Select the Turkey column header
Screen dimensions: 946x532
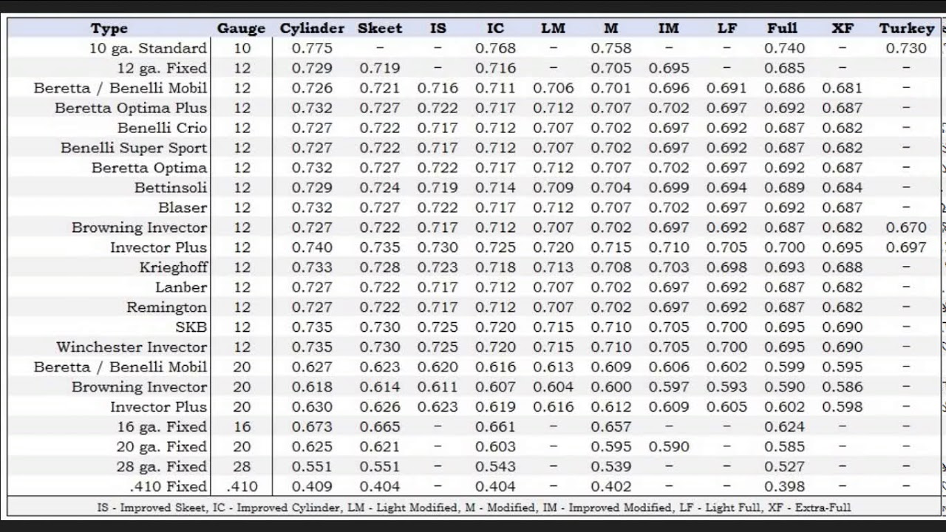tap(907, 29)
